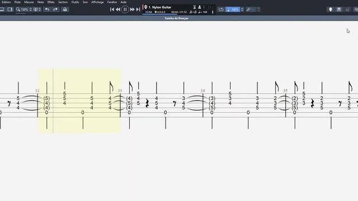Open the Fenêtre menu
This screenshot has height=201, width=358.
click(112, 2)
